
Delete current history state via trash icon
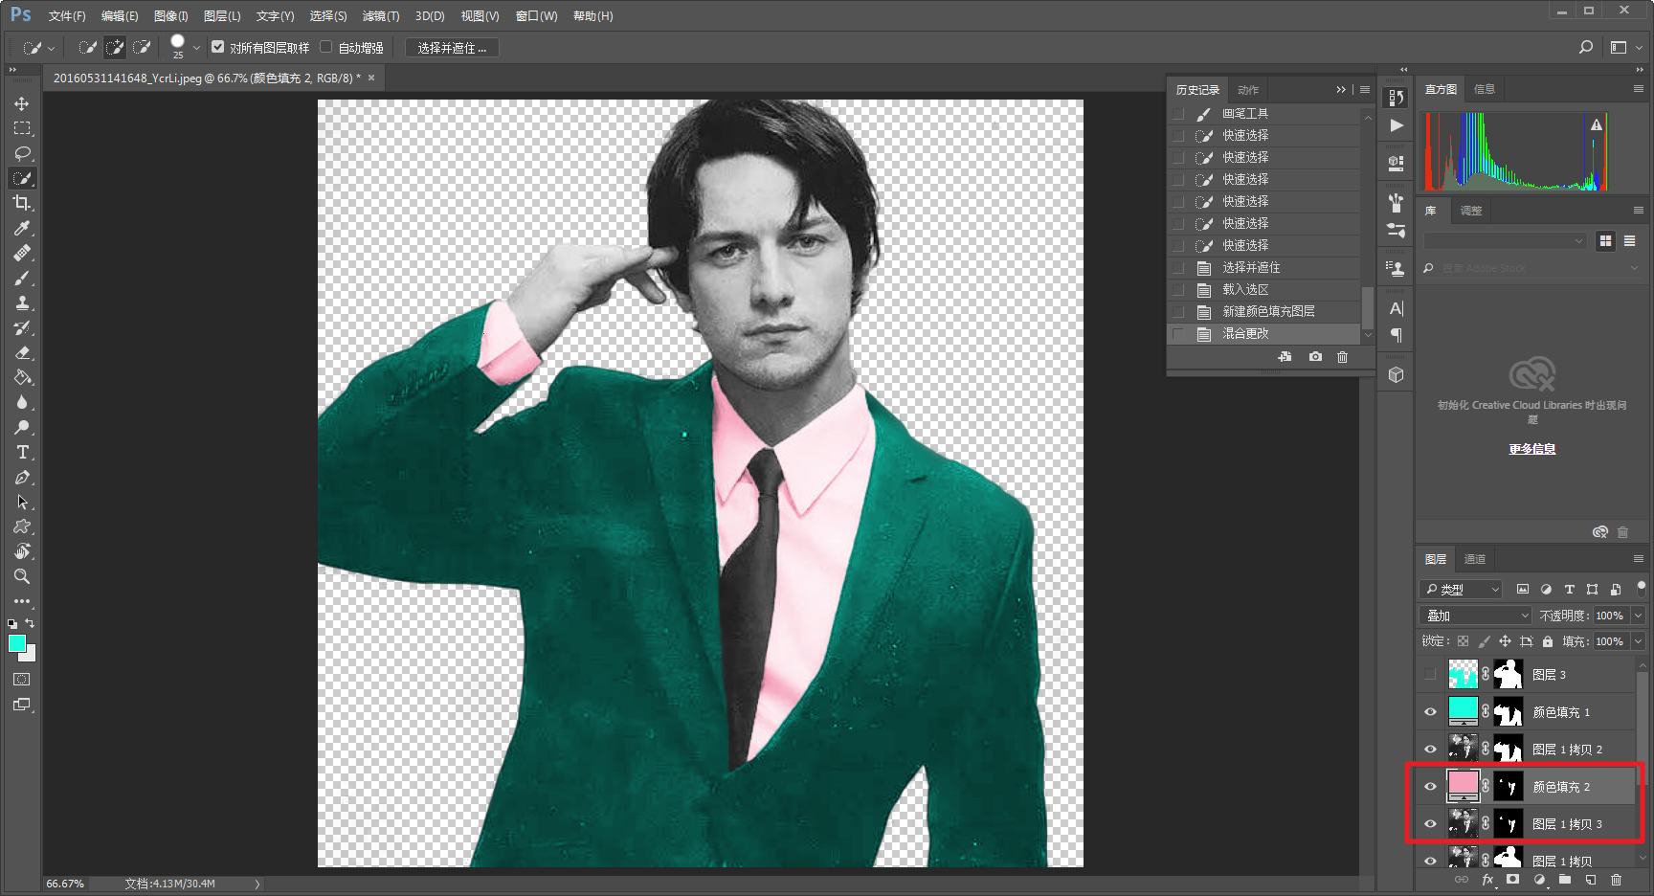[x=1342, y=357]
